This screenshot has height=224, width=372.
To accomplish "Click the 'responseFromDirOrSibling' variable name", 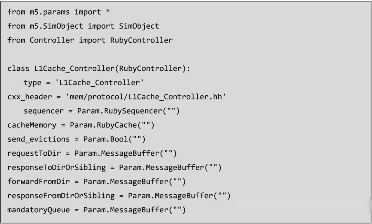I will 61,196.
